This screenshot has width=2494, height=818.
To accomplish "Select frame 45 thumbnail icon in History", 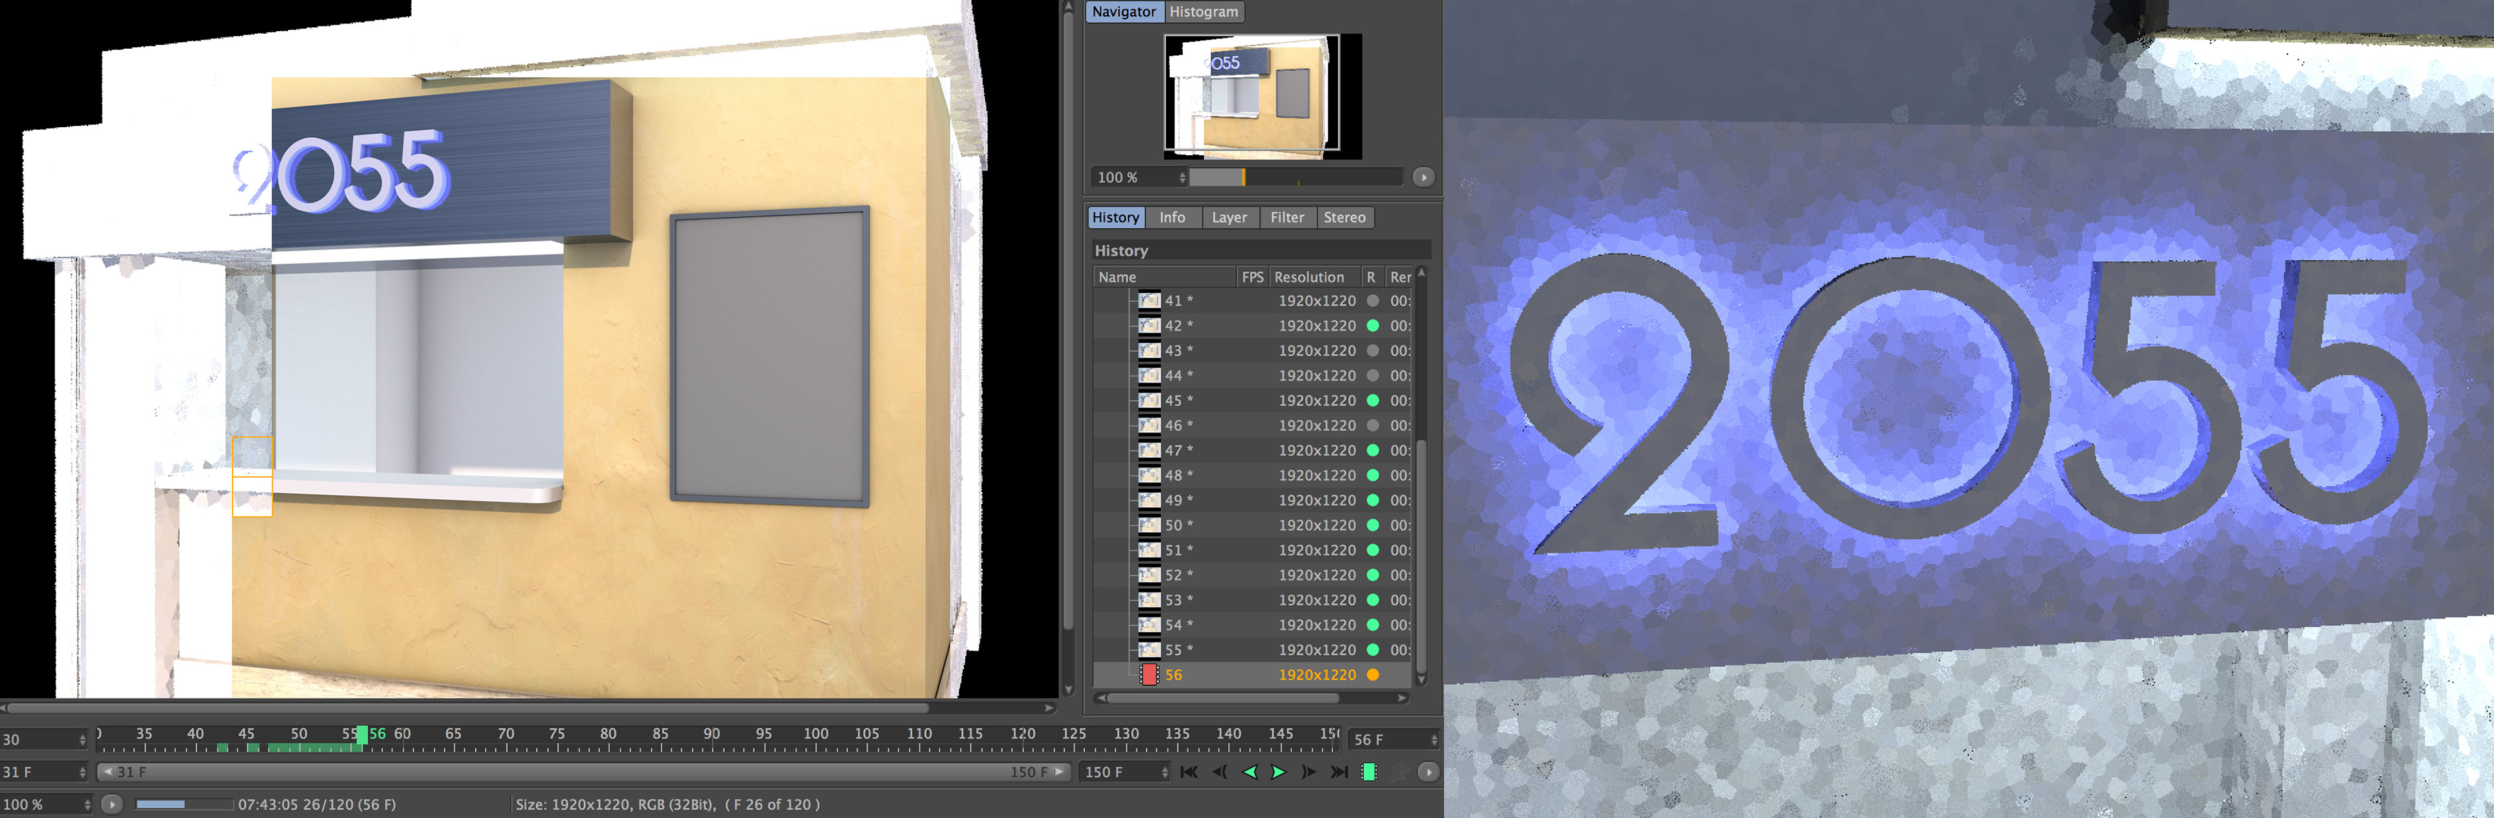I will pyautogui.click(x=1148, y=401).
